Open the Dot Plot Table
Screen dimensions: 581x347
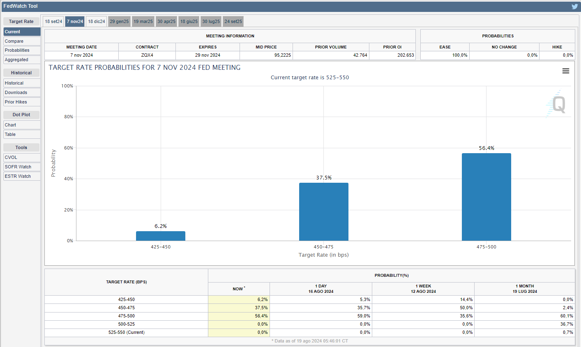coord(22,134)
